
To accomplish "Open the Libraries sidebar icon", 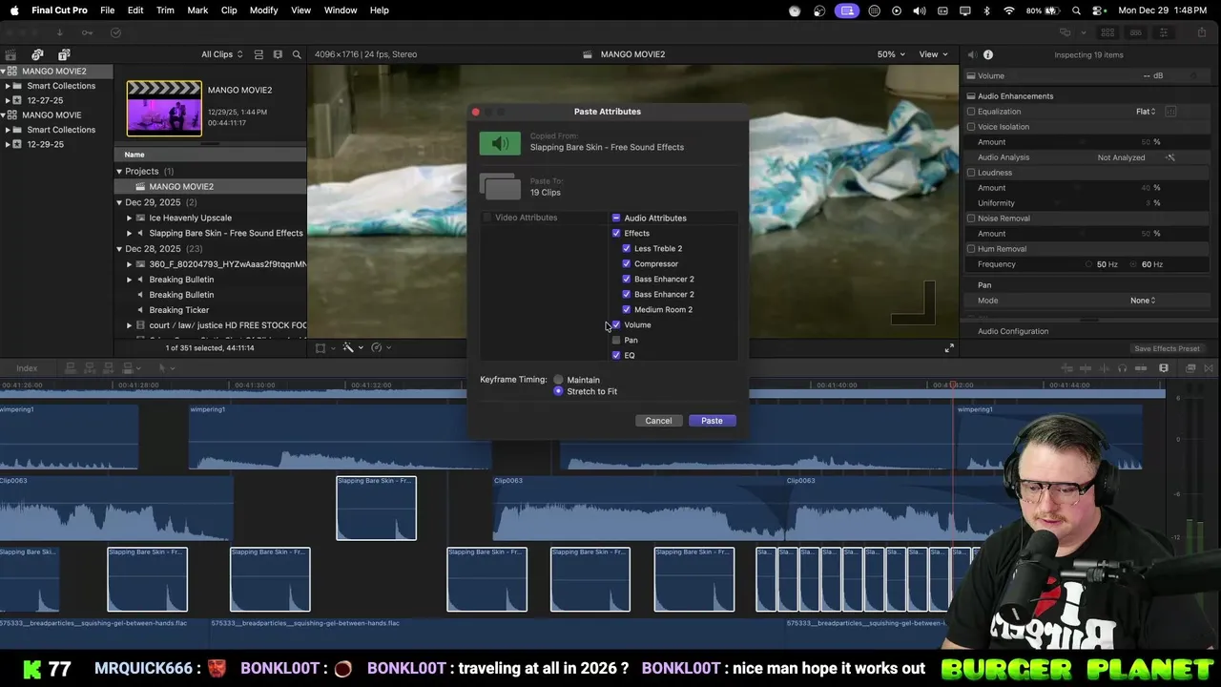I will pos(10,54).
